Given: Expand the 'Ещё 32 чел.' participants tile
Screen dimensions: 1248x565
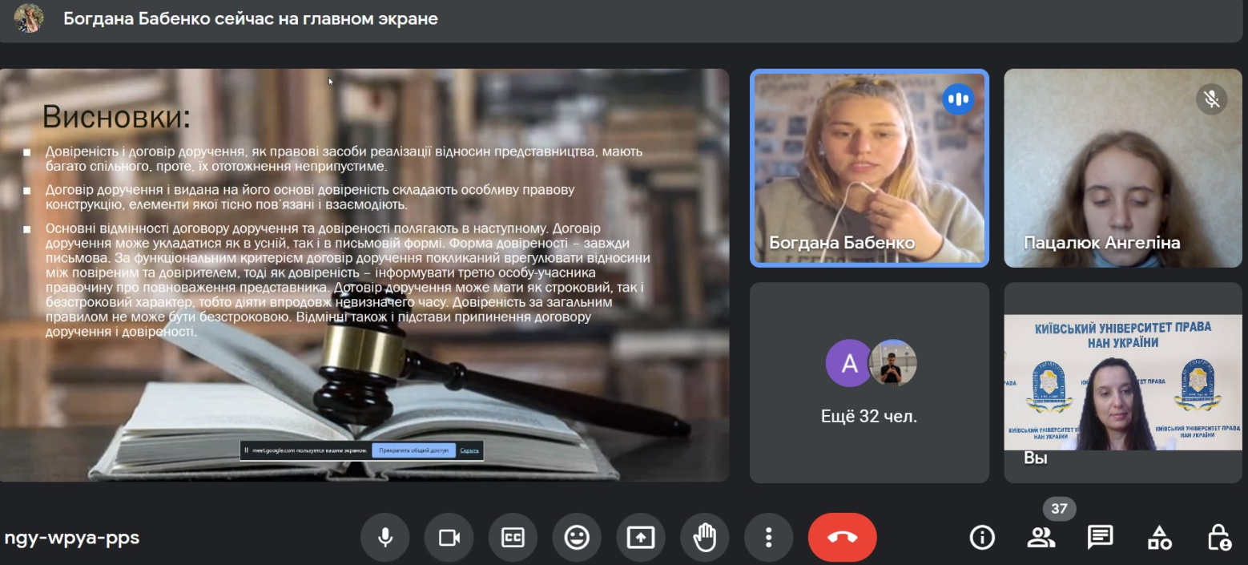Looking at the screenshot, I should click(869, 383).
